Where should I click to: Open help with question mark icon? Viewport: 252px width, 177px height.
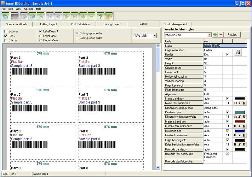coord(100,16)
